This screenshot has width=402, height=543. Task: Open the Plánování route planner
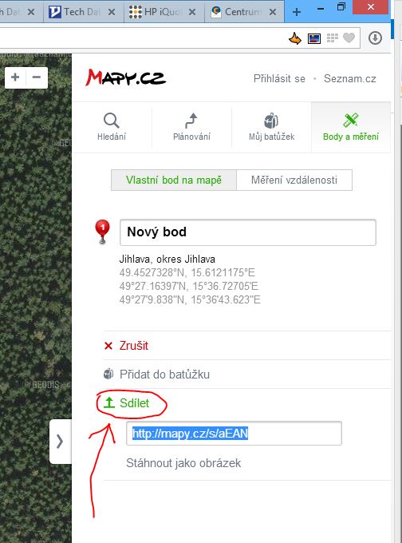tap(191, 127)
